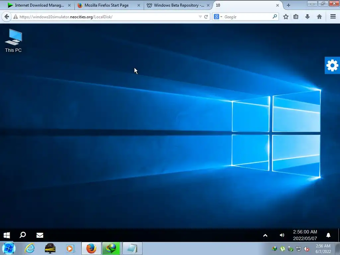This screenshot has height=255, width=340.
Task: Click the simulated taskbar volume speaker icon
Action: tap(282, 235)
